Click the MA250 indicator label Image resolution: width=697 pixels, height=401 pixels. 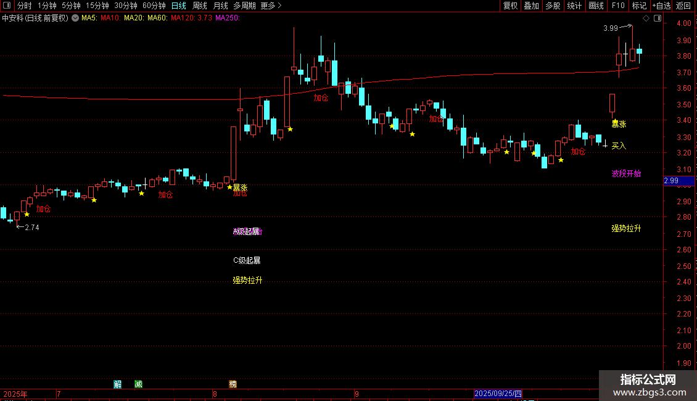tap(228, 18)
